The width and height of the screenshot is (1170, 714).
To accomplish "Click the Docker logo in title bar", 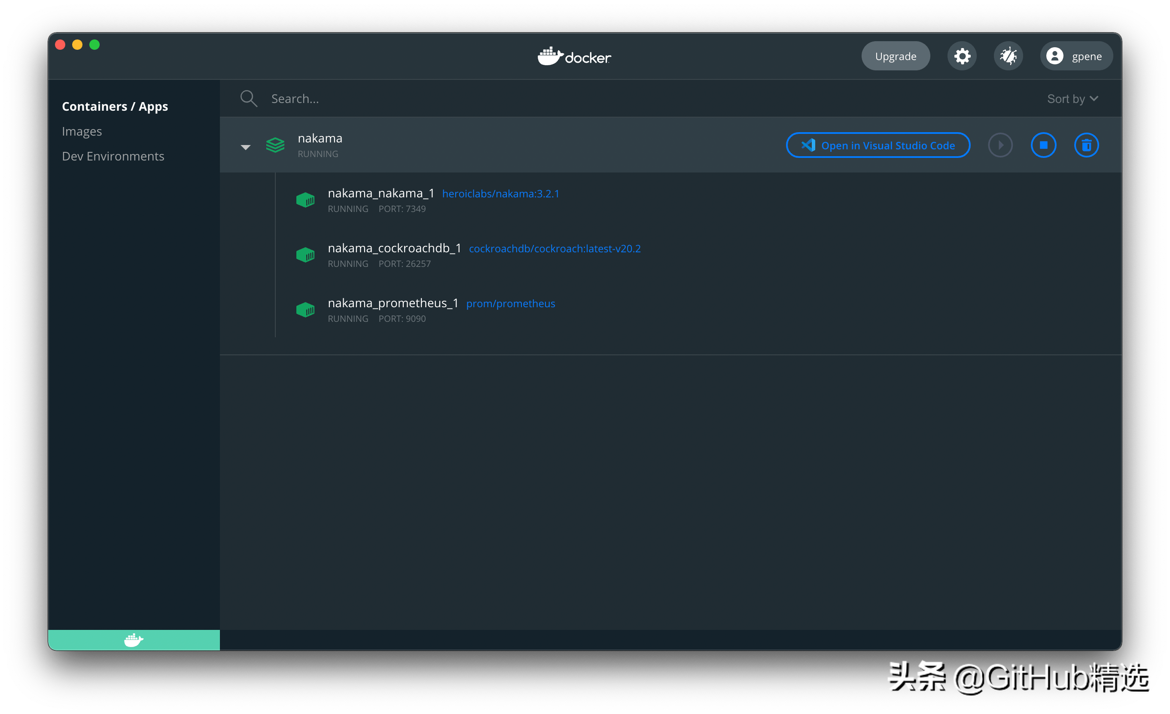I will tap(574, 57).
